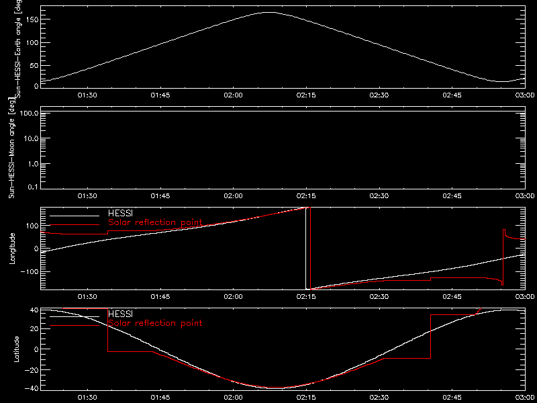Screen dimensions: 537x403
Task: Select the 02:00 time label under Earth angle plot
Action: pyautogui.click(x=233, y=95)
